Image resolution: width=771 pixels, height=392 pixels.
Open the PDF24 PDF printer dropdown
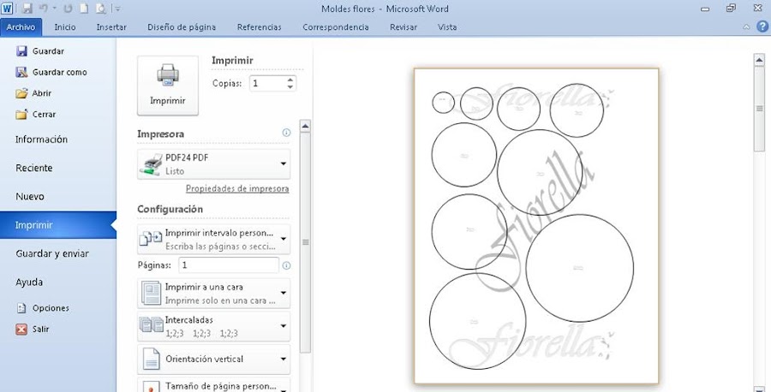click(x=213, y=164)
